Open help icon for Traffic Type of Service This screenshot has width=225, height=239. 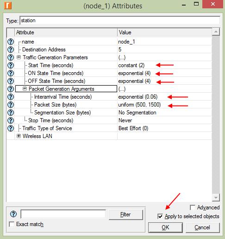11,128
